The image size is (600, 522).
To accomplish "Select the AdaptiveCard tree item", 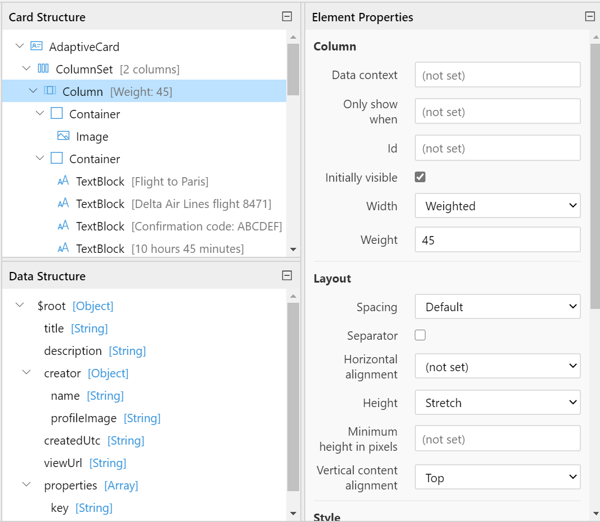I will tap(84, 47).
